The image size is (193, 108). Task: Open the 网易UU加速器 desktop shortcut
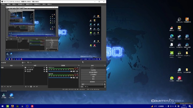tap(187, 46)
